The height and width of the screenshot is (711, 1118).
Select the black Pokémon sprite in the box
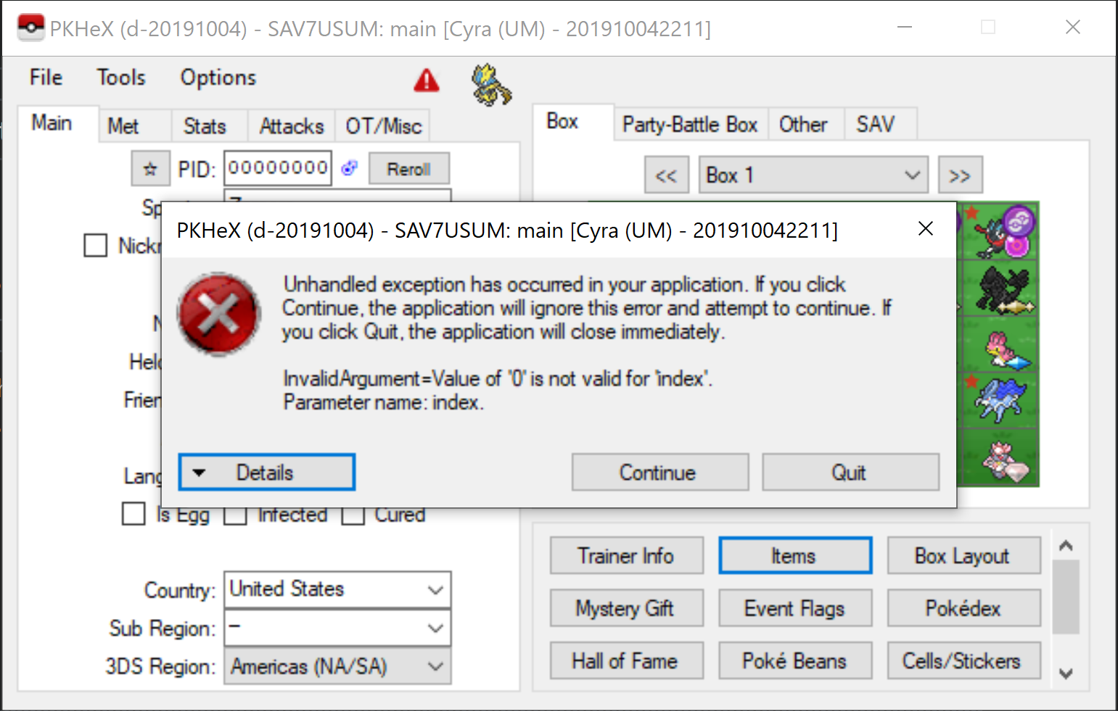tap(1004, 290)
